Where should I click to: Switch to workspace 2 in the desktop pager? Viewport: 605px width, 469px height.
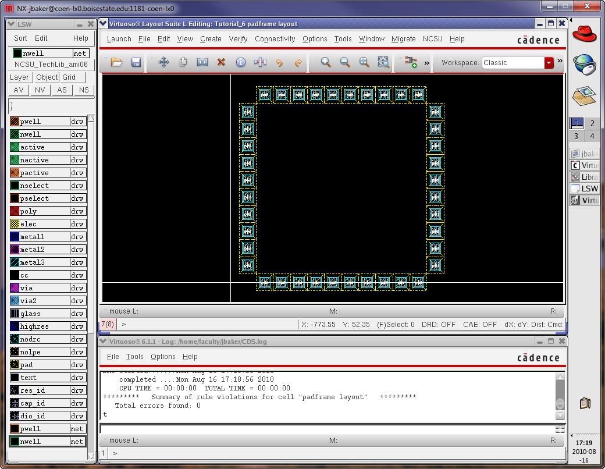(592, 123)
